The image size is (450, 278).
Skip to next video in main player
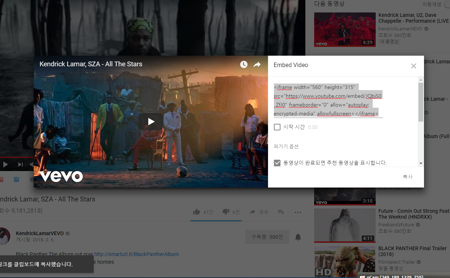pos(21,164)
